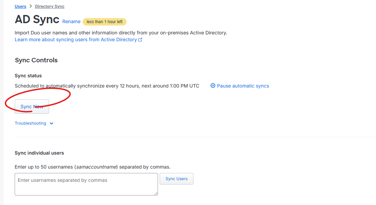The height and width of the screenshot is (205, 376).
Task: Click the Sync individual users heading
Action: click(x=39, y=153)
